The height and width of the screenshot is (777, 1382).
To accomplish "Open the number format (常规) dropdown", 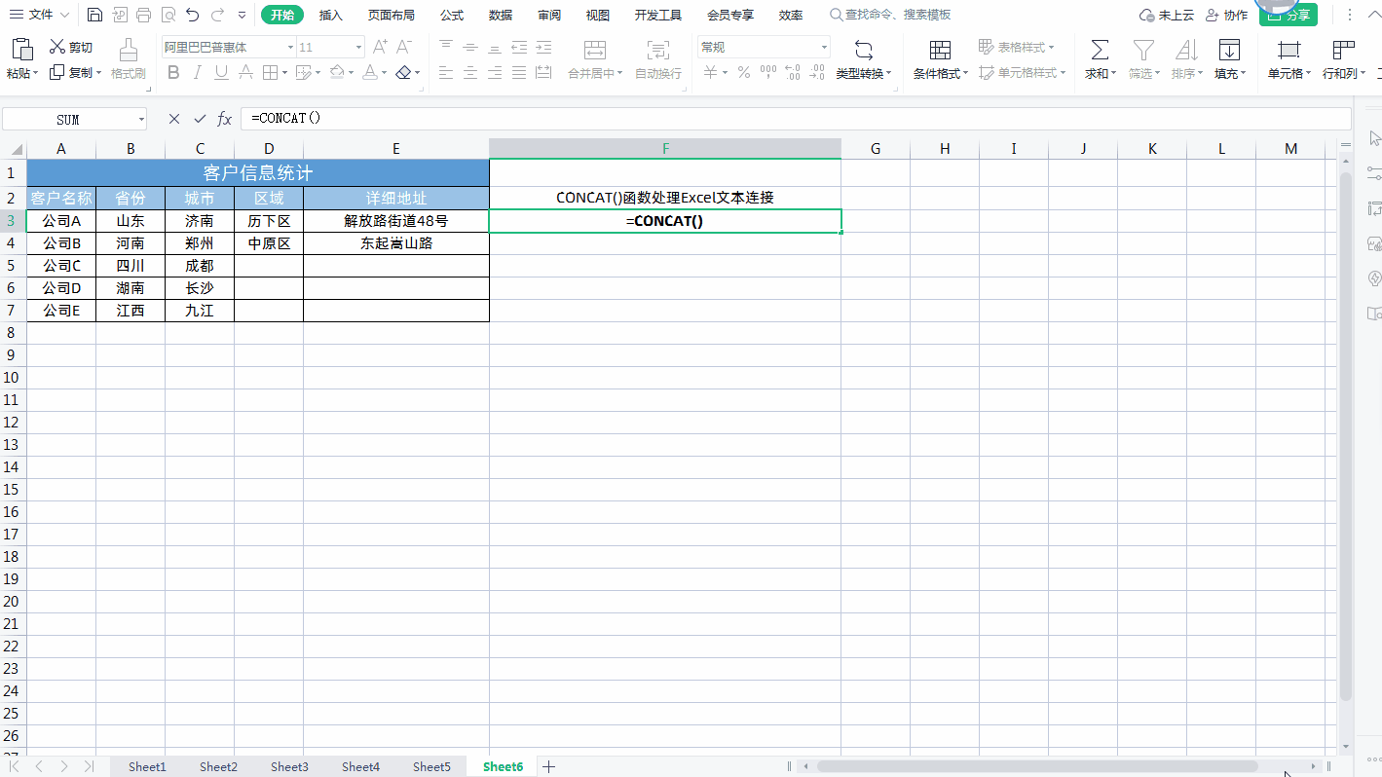I will 824,47.
